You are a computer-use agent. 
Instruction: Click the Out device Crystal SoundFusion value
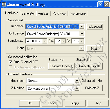click(49, 34)
